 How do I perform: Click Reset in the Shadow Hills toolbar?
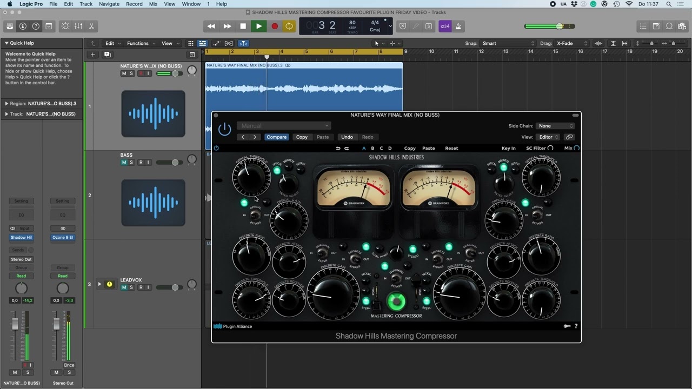[x=451, y=148]
